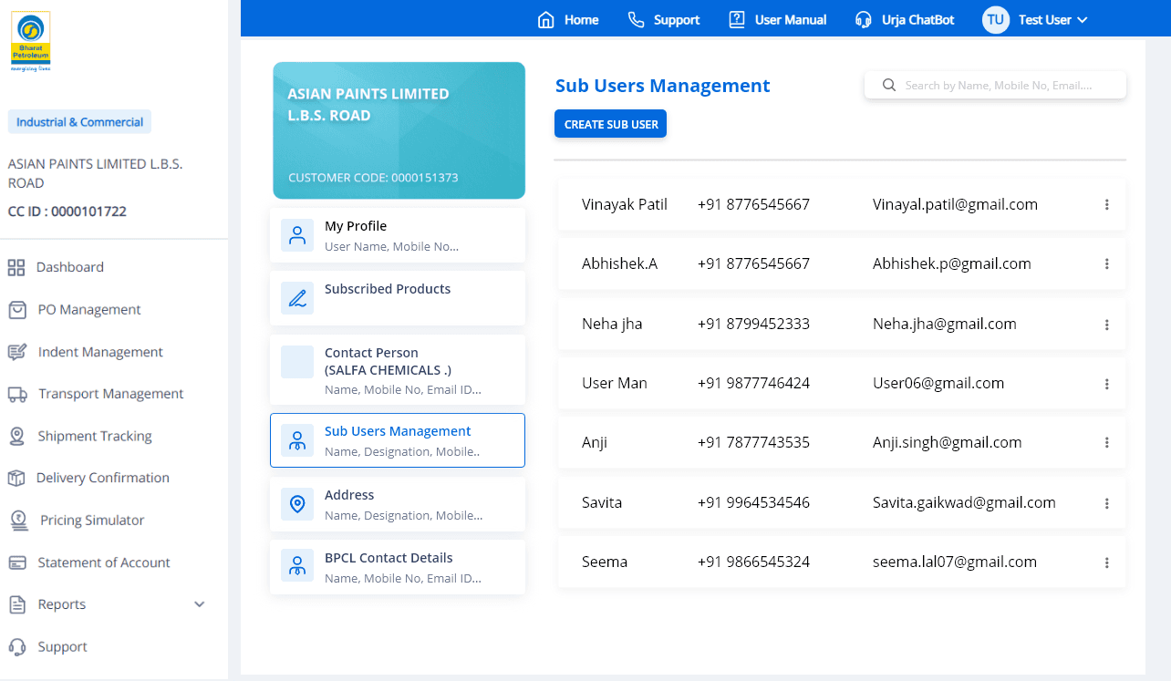The image size is (1171, 681).
Task: Click Abhishek.p@gmail.com email
Action: click(952, 263)
